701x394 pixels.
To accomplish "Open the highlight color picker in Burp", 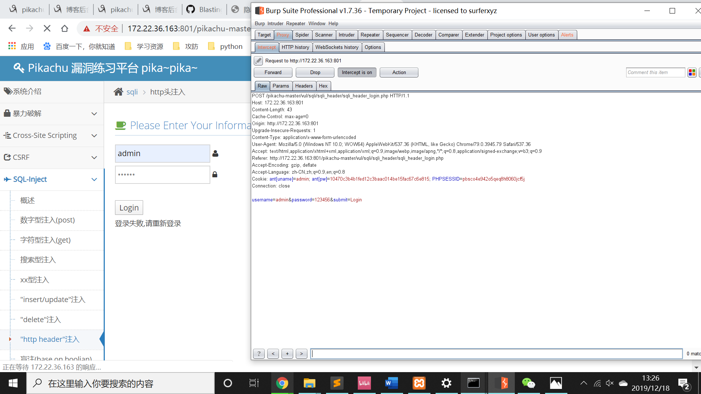I will [692, 73].
